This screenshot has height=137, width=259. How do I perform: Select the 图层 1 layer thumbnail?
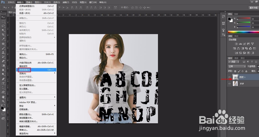(x=235, y=77)
